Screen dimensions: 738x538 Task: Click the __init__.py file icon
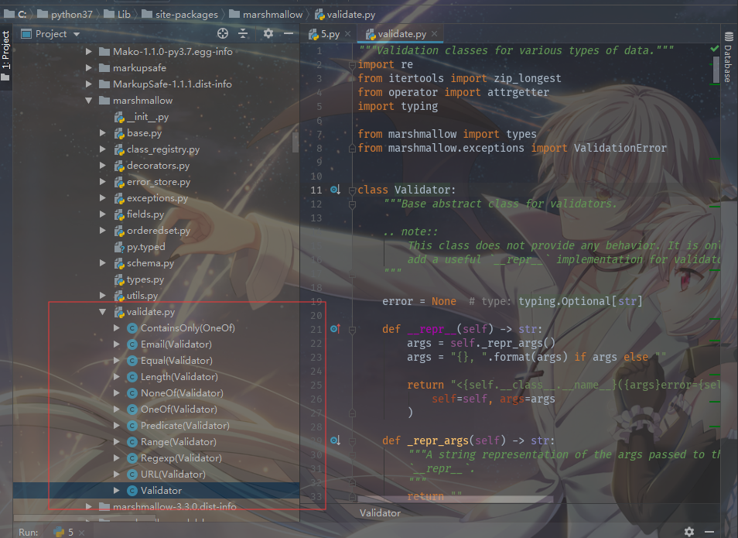(119, 118)
